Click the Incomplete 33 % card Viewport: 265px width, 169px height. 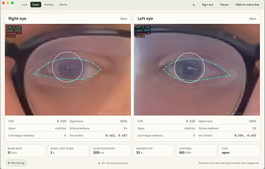[x=154, y=151]
